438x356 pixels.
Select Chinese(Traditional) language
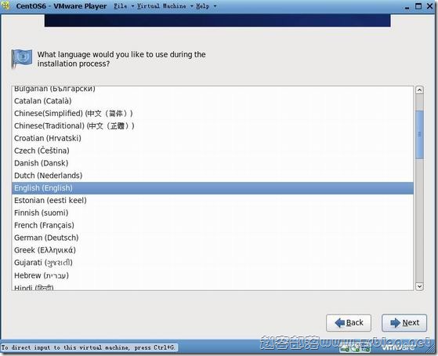[212, 125]
